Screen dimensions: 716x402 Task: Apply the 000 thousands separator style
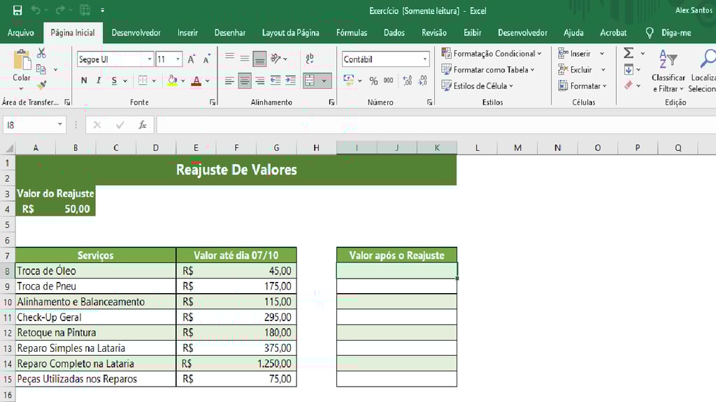(x=389, y=81)
